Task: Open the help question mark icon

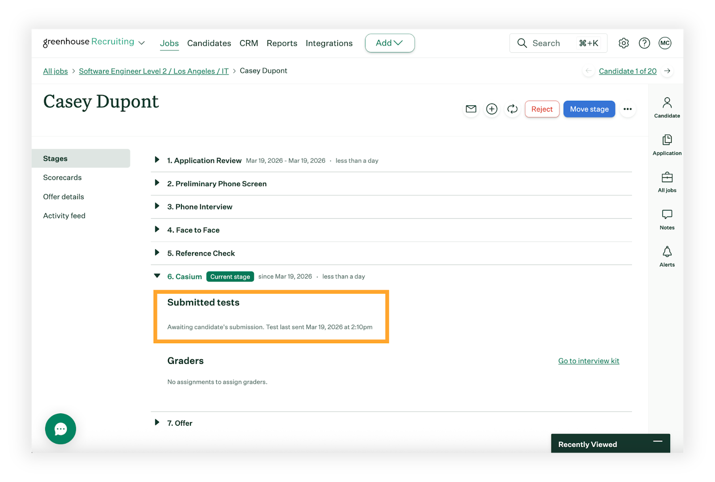Action: click(644, 43)
